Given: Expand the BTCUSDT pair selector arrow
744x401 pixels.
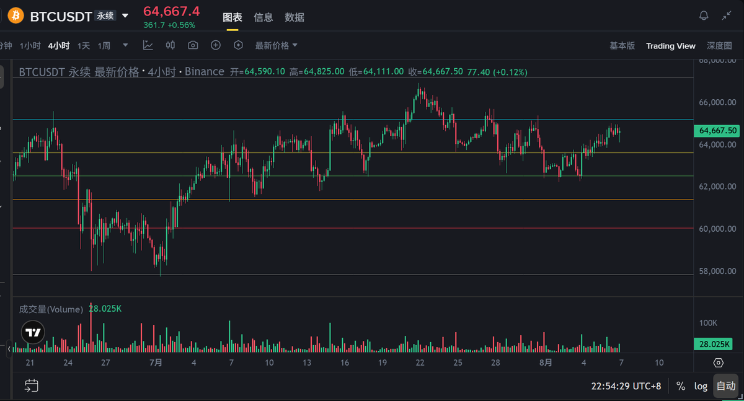Looking at the screenshot, I should click(x=125, y=15).
